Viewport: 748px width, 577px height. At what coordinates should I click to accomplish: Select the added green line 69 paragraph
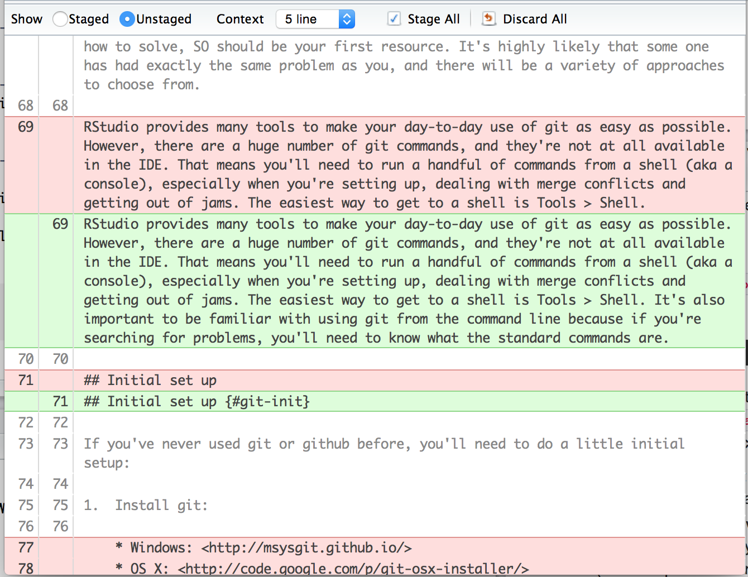(x=408, y=281)
